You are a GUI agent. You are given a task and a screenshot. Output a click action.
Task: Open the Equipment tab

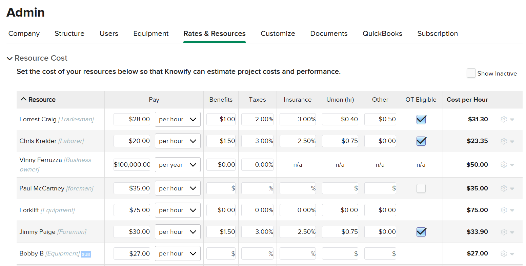click(x=151, y=34)
